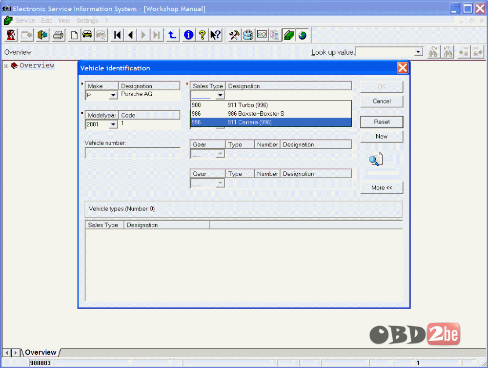
Task: Select 986 Boxster-Boxster S entry
Action: click(x=271, y=114)
